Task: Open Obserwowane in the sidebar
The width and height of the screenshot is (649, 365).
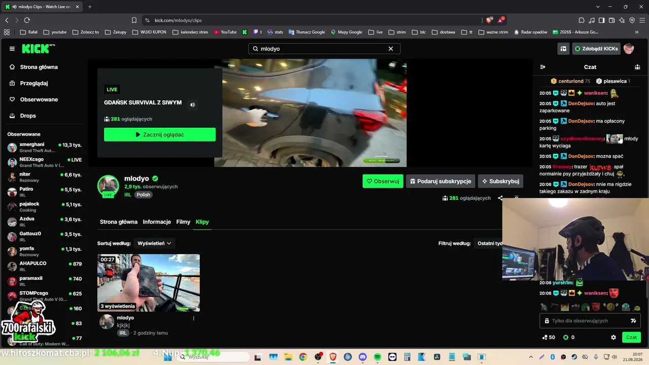Action: [33, 99]
